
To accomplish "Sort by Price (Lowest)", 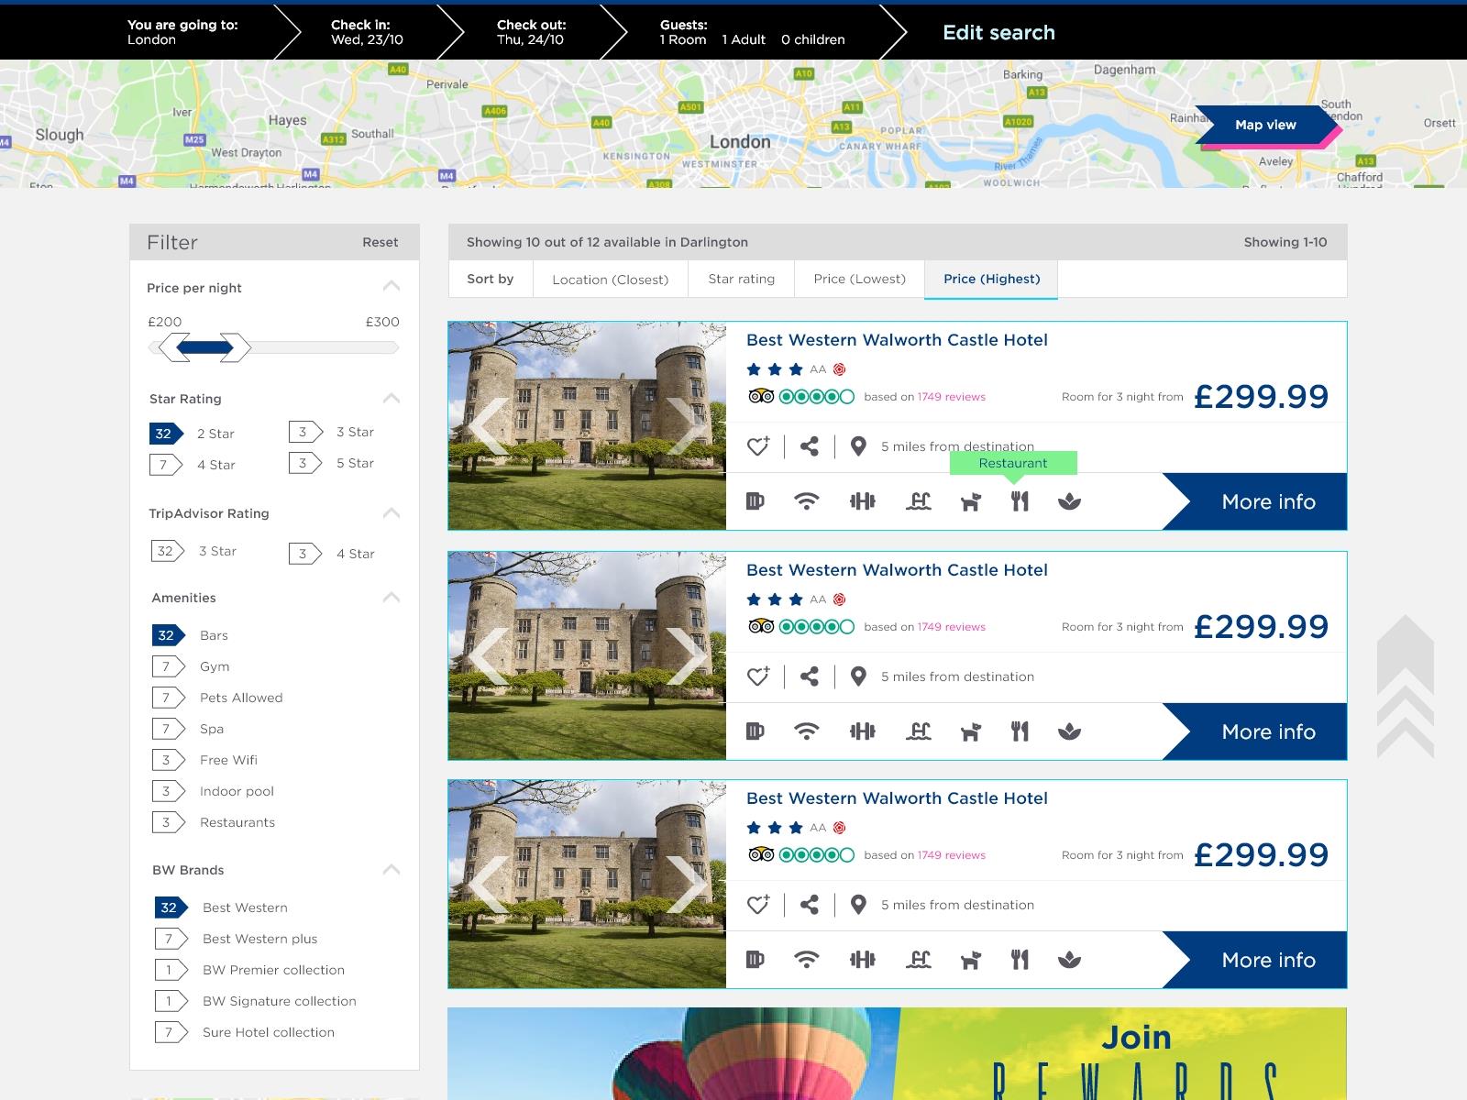I will [859, 279].
